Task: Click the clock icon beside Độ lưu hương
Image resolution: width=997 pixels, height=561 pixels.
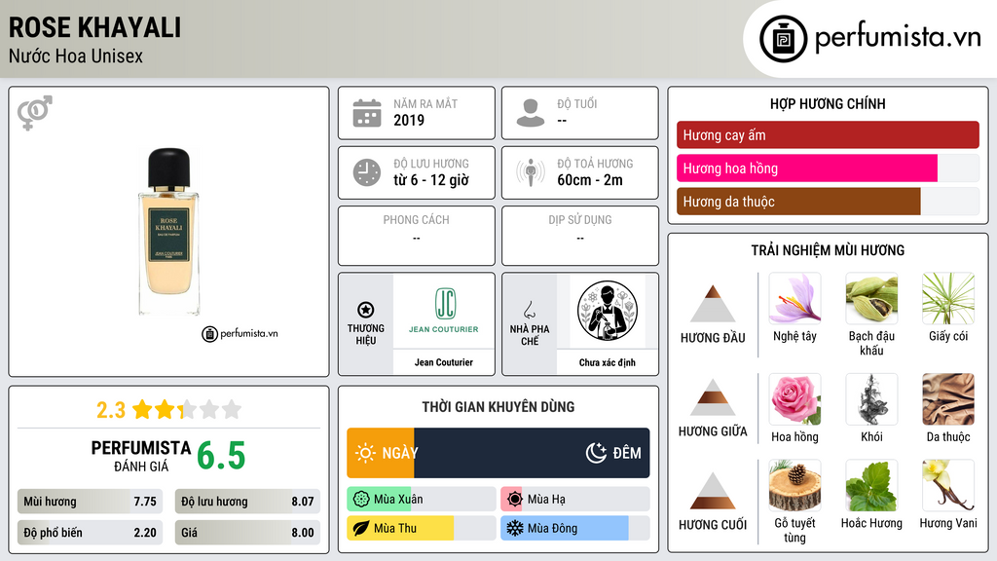Action: pos(367,172)
